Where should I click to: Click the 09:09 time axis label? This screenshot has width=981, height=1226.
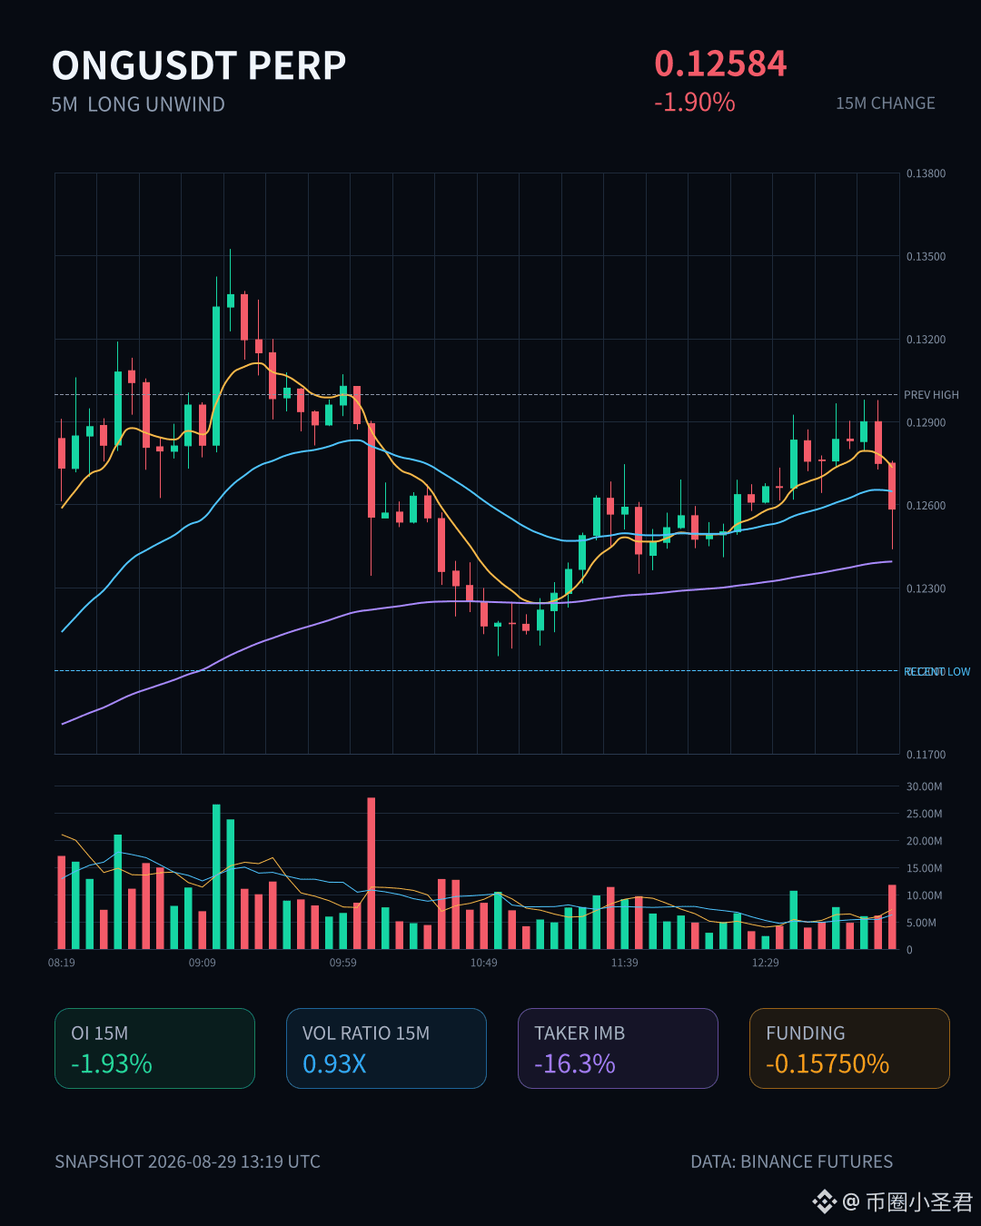[203, 963]
